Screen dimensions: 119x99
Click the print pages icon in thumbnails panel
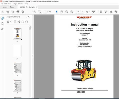coord(19,22)
